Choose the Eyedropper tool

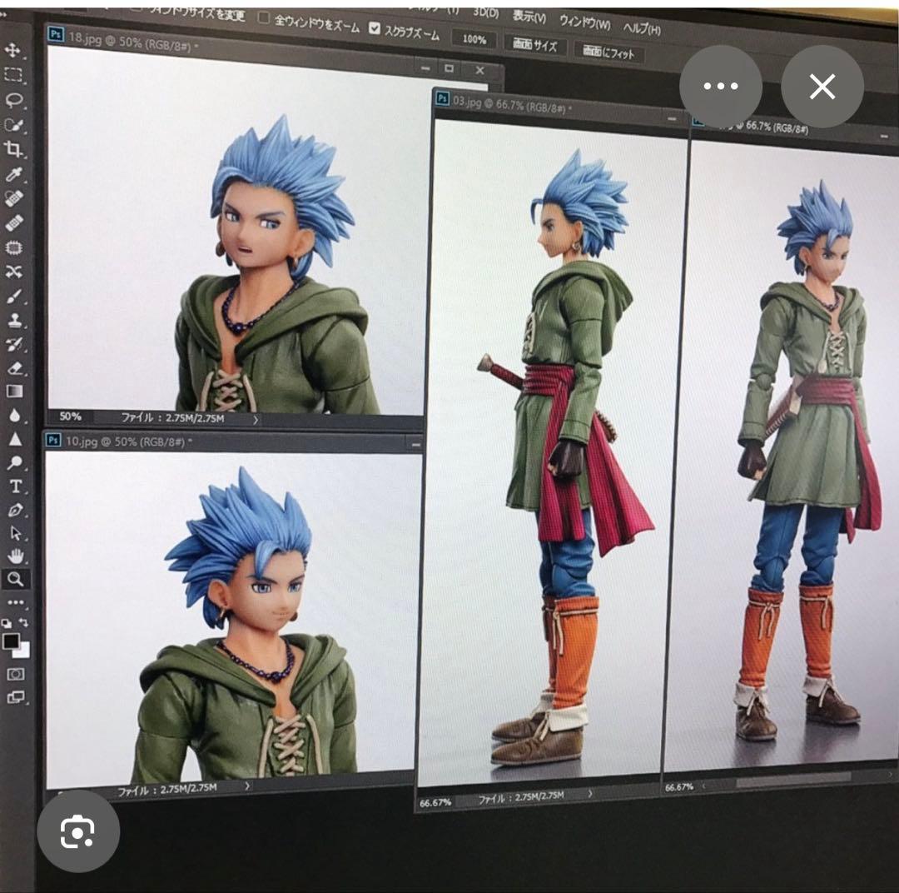click(13, 174)
